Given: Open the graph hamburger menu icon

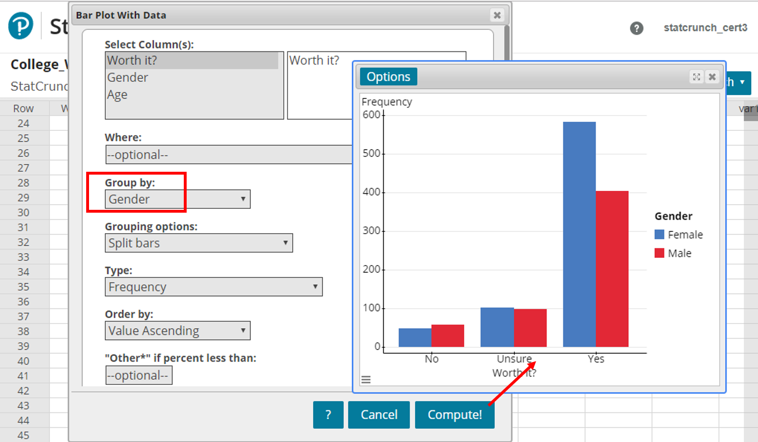Looking at the screenshot, I should [x=366, y=380].
